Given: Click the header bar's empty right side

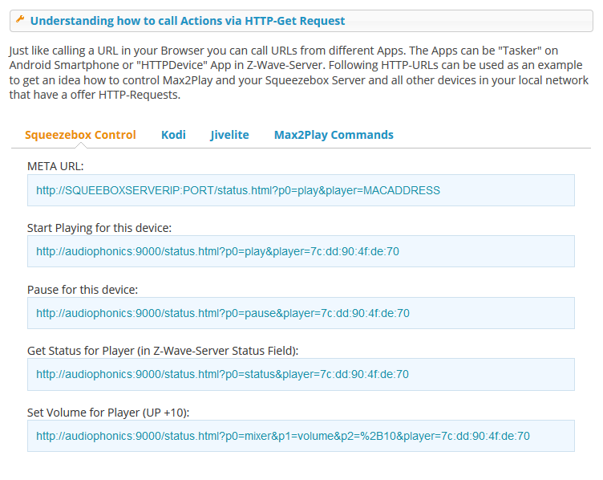Looking at the screenshot, I should coord(469,21).
